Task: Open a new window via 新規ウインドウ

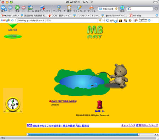Action: point(43,9)
